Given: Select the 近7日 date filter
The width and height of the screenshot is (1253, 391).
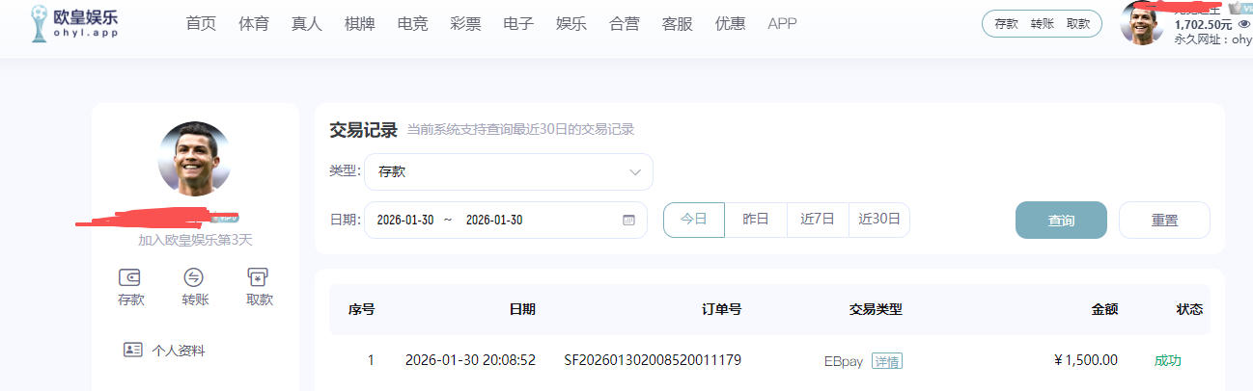Looking at the screenshot, I should [818, 220].
